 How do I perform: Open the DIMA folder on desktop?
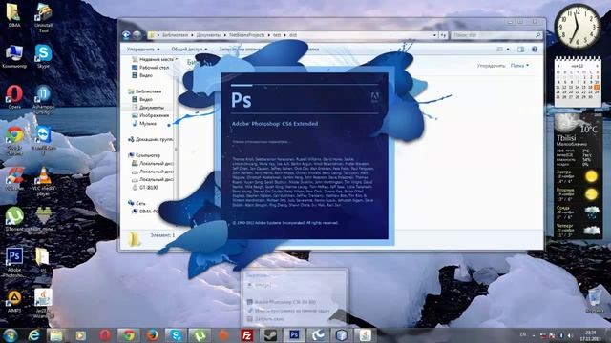(x=13, y=15)
